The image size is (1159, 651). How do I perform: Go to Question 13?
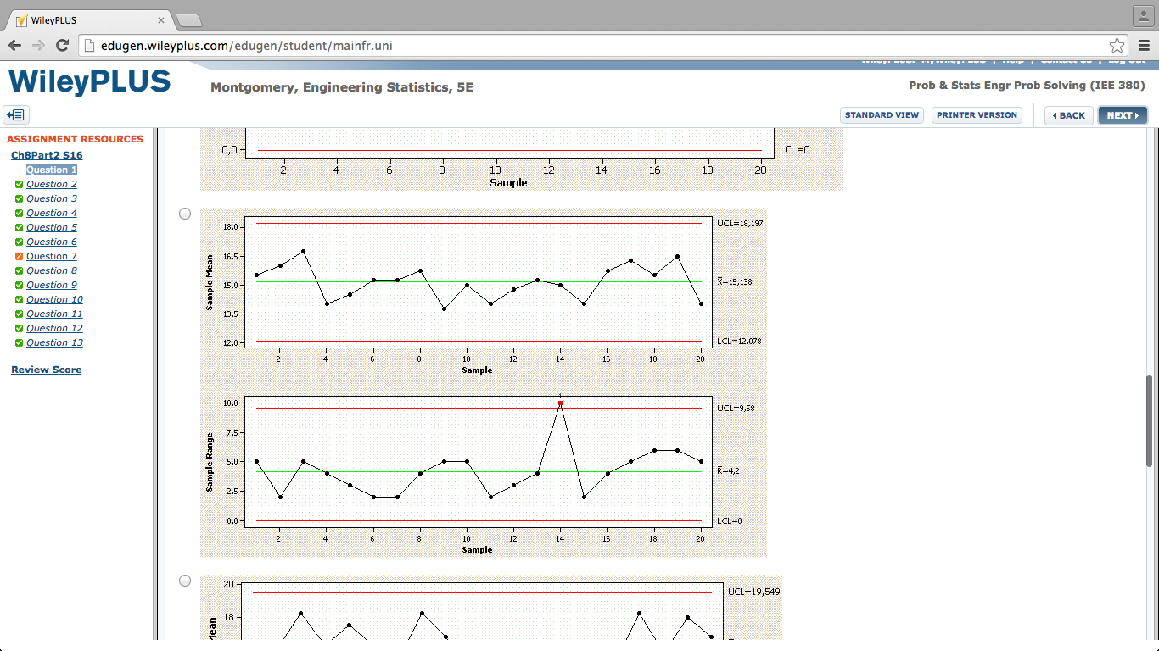click(54, 342)
